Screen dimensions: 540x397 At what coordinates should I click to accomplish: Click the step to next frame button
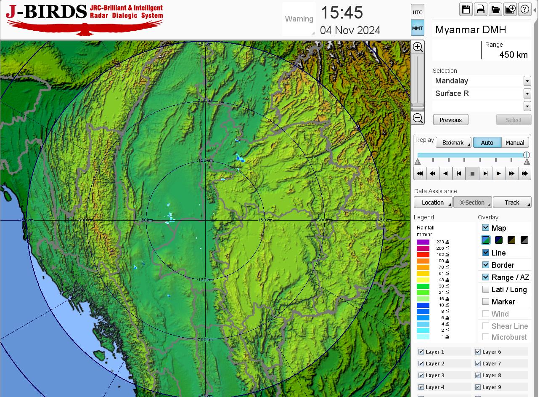click(485, 173)
